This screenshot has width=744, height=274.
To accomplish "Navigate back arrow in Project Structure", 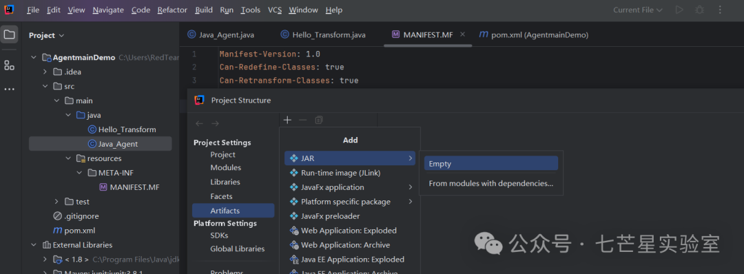I will click(199, 123).
